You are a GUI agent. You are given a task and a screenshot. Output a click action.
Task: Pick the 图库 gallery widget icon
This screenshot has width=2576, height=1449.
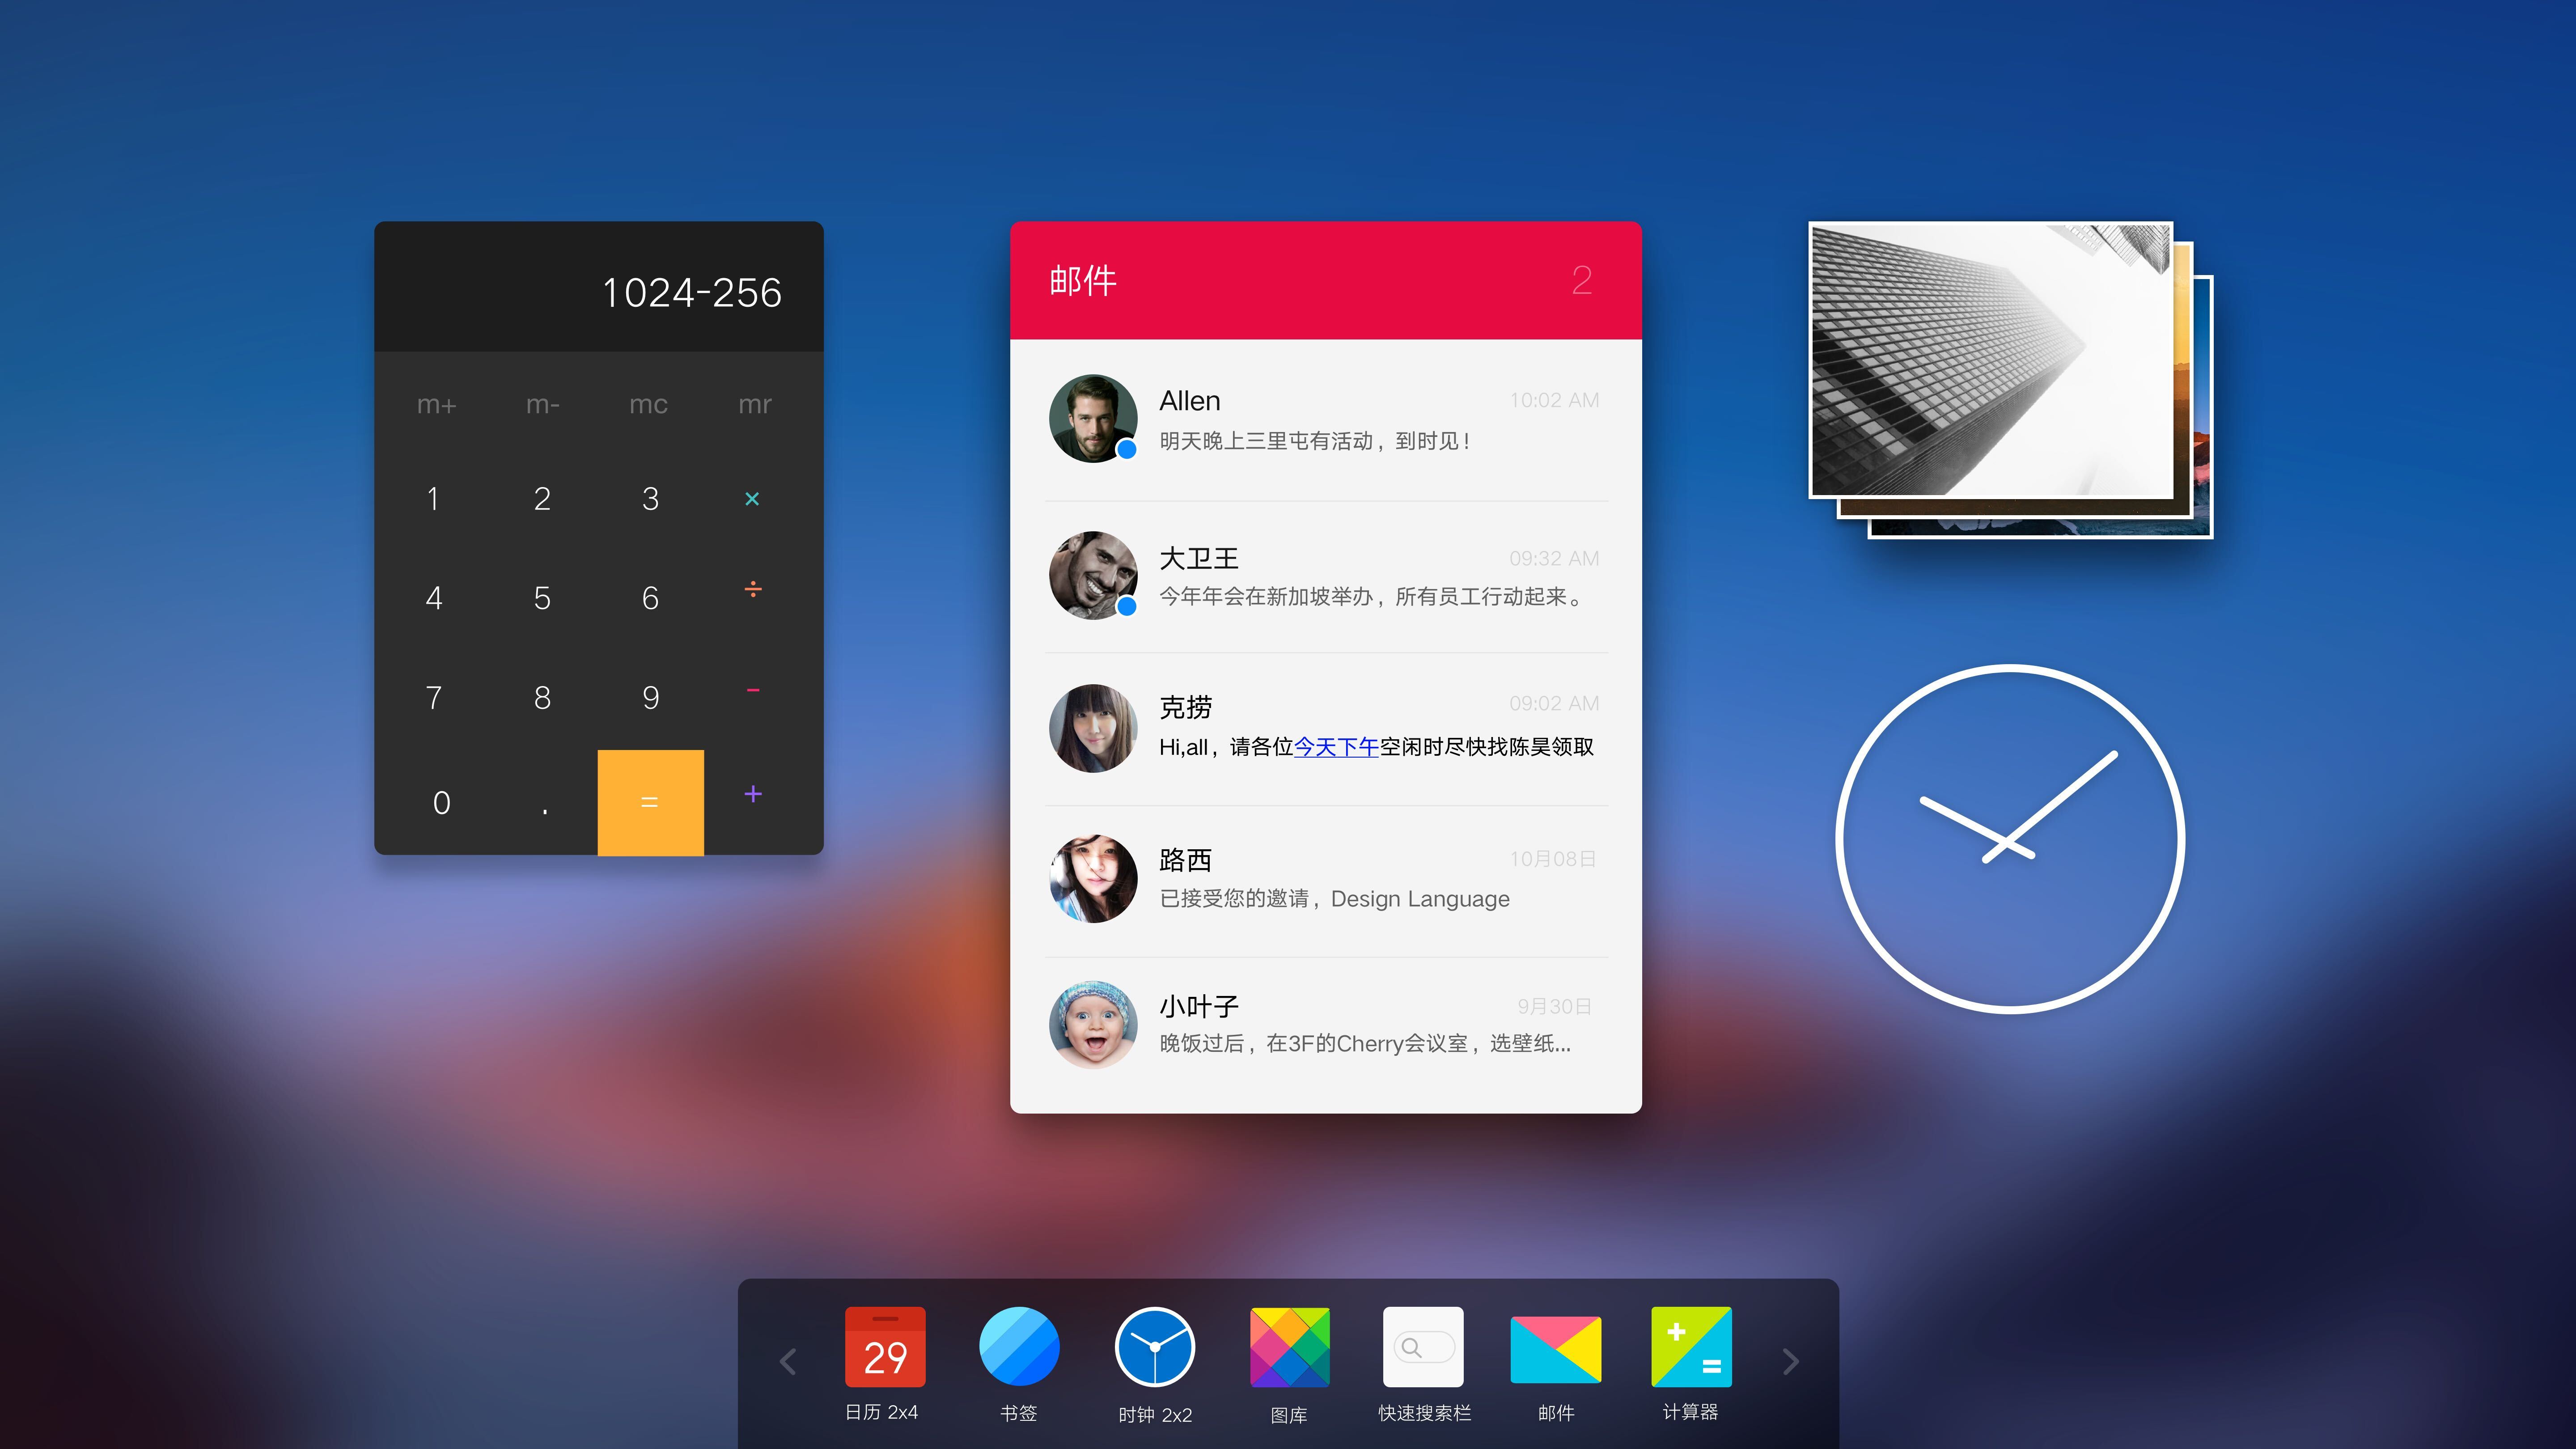1290,1346
